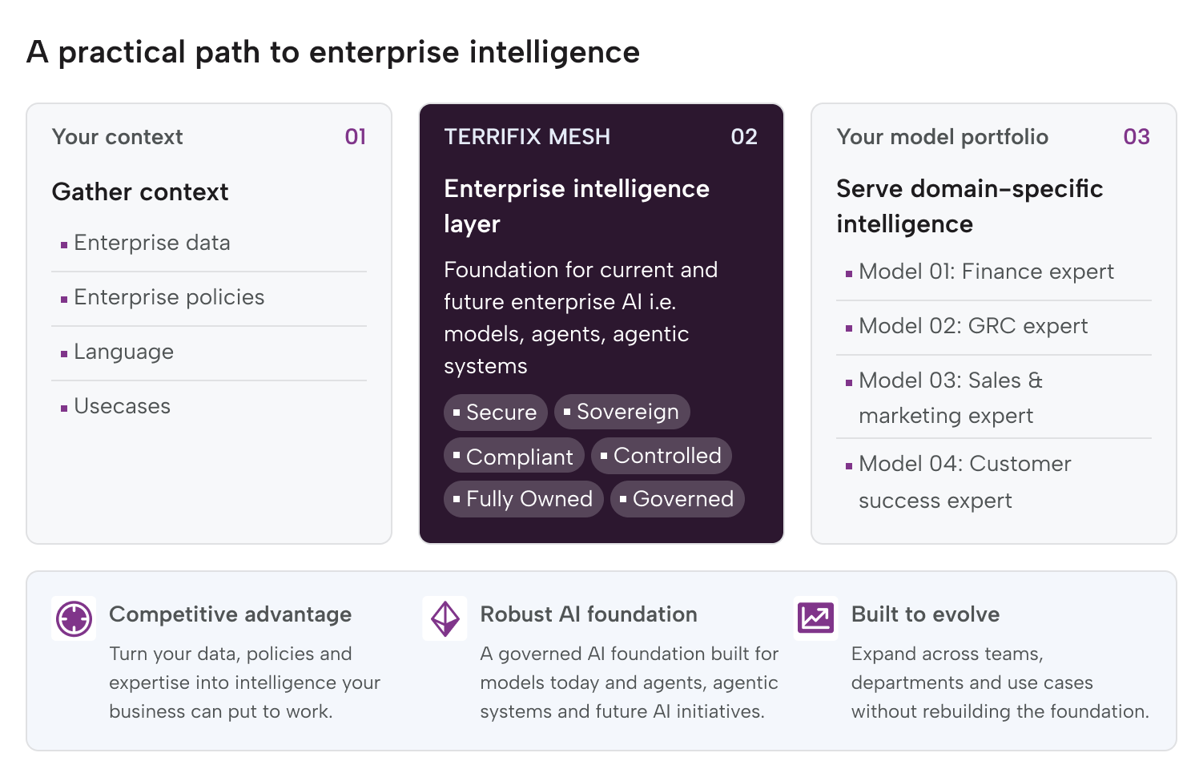Click the TERRIFIX MESH label
This screenshot has width=1203, height=777.
pos(527,137)
